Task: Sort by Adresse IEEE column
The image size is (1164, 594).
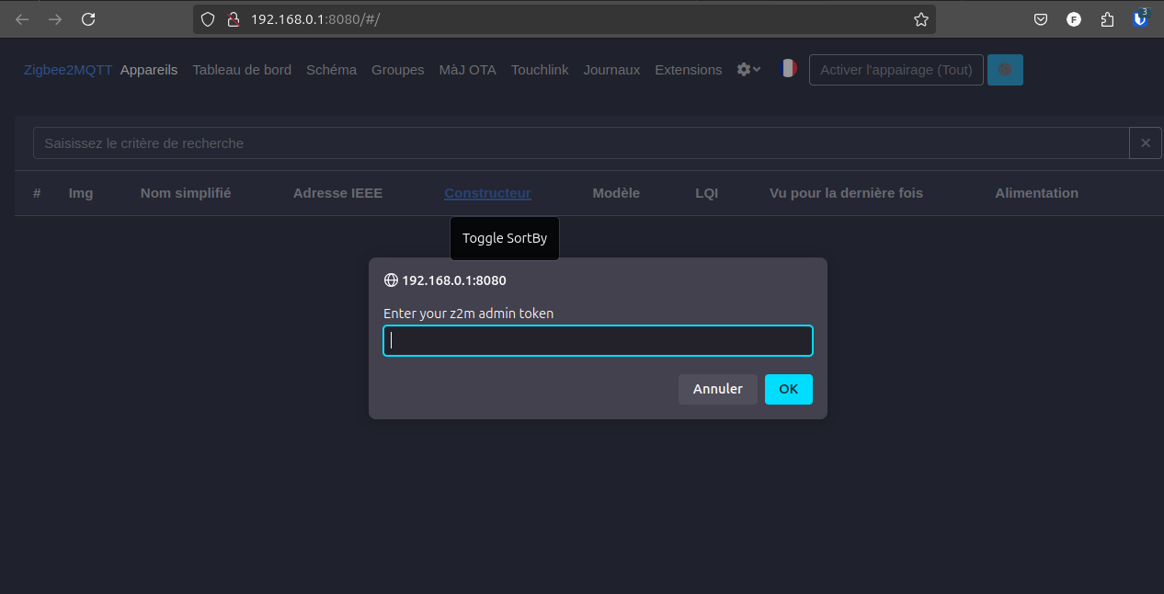Action: (337, 193)
